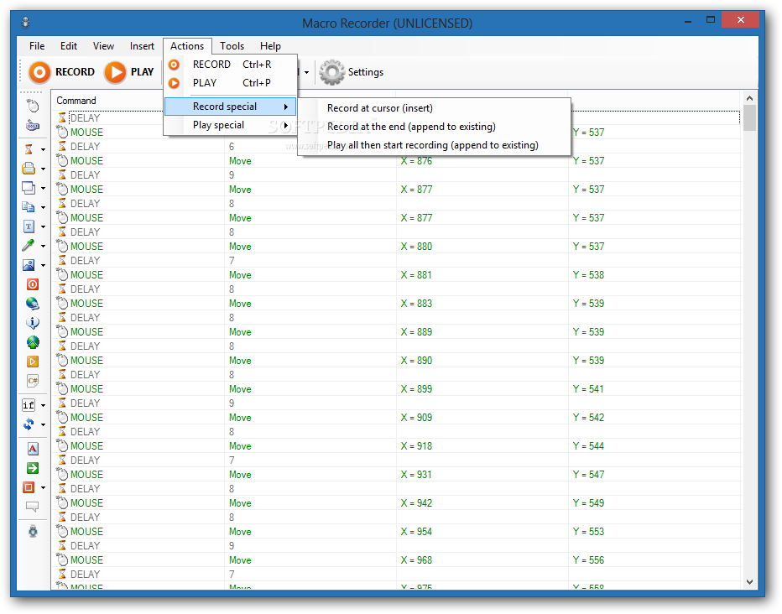Close the open Actions menu
This screenshot has width=782, height=614.
(187, 46)
